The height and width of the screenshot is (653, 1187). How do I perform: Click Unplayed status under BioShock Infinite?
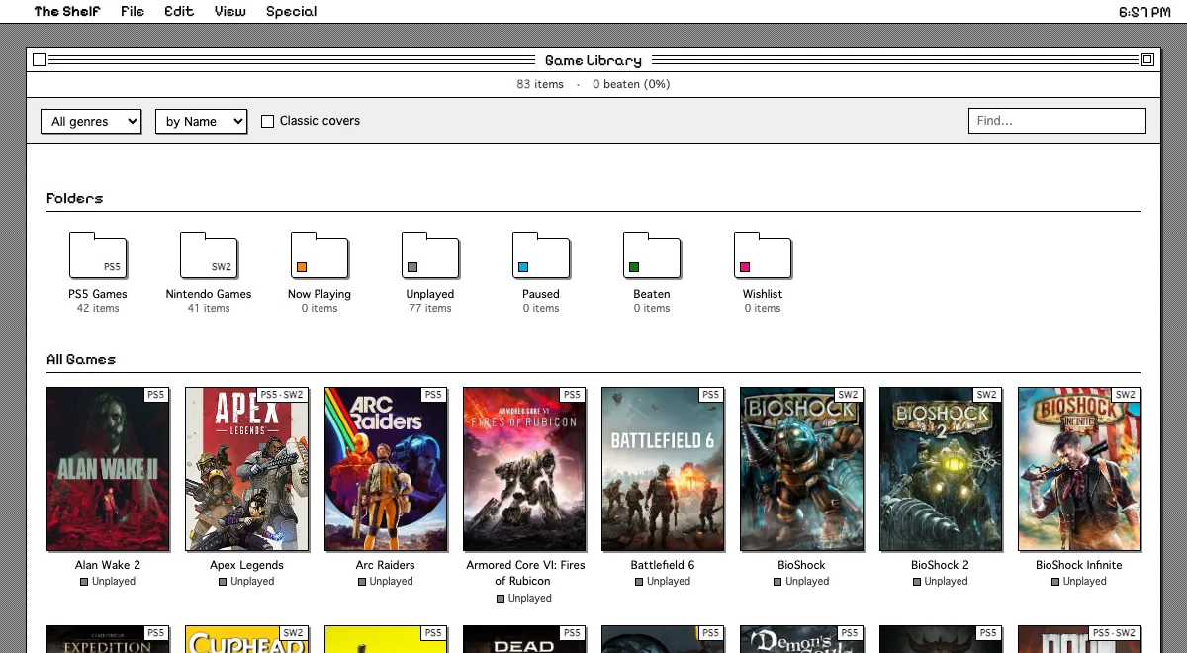point(1078,582)
